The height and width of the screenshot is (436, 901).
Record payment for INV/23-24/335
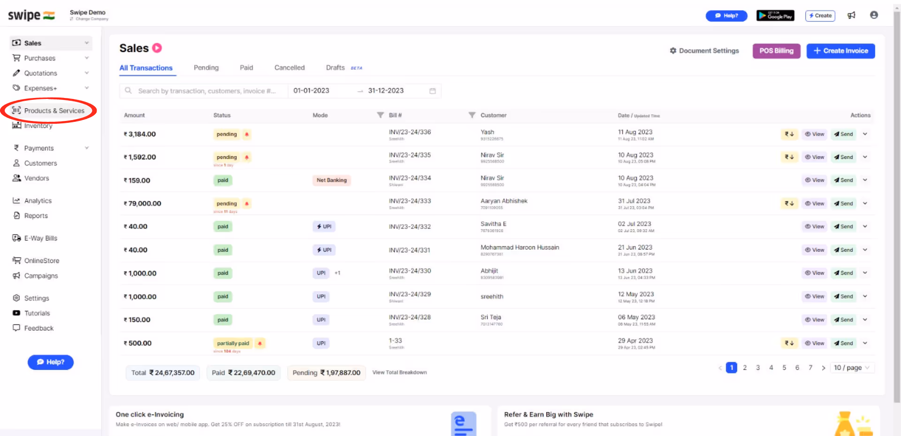789,157
